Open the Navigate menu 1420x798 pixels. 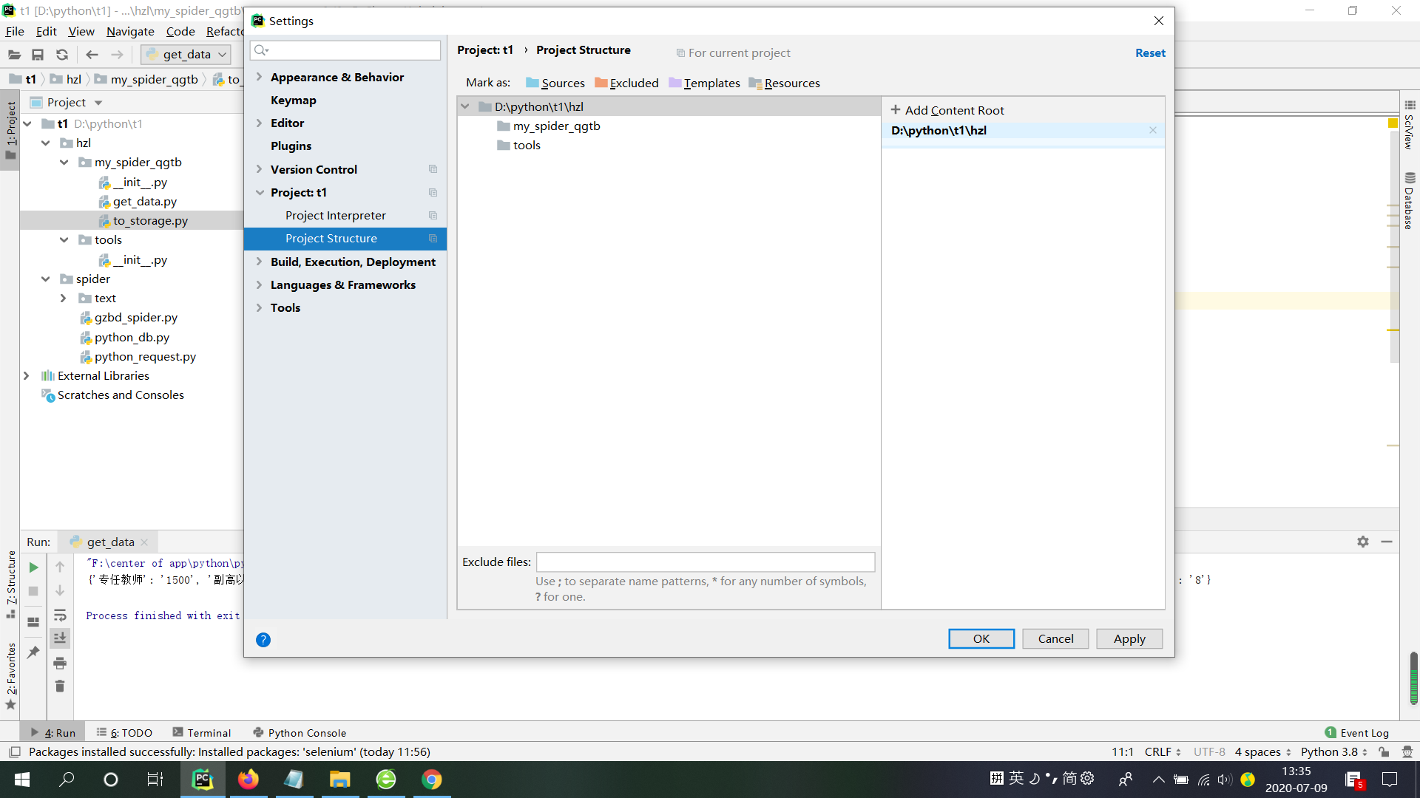coord(130,31)
